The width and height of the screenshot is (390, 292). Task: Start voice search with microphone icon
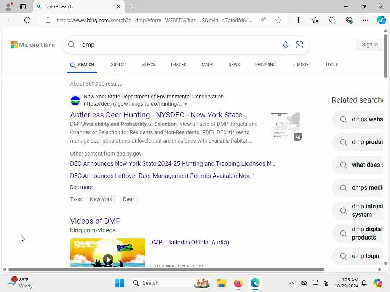[286, 45]
